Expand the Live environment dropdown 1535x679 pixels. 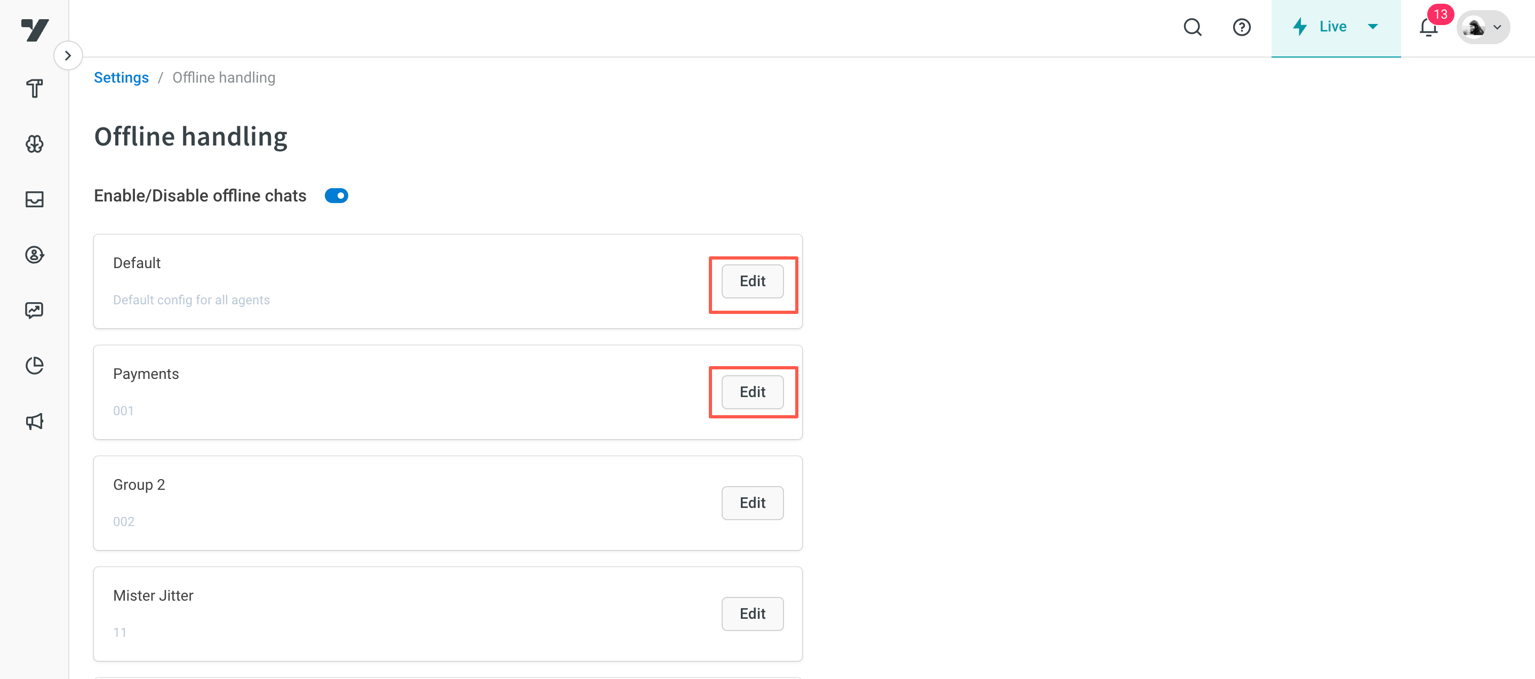coord(1336,27)
